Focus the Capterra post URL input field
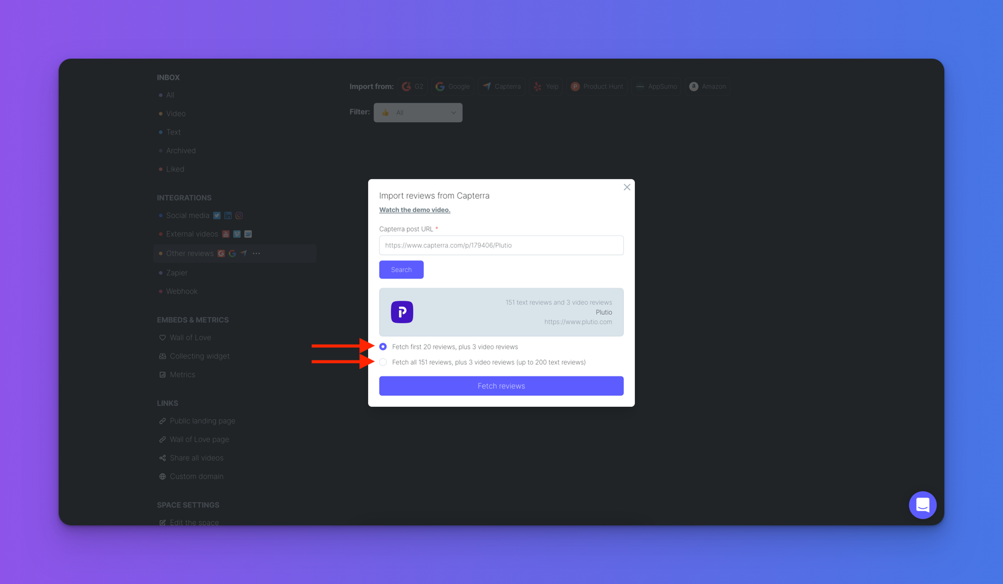The height and width of the screenshot is (584, 1003). (x=501, y=245)
